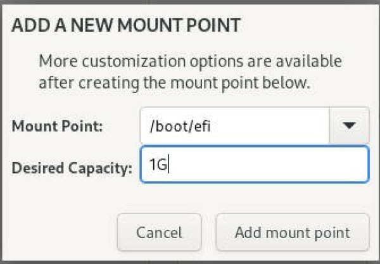Screen dimensions: 380x264
Task: Focus the Desired Capacity input field
Action: [x=253, y=165]
